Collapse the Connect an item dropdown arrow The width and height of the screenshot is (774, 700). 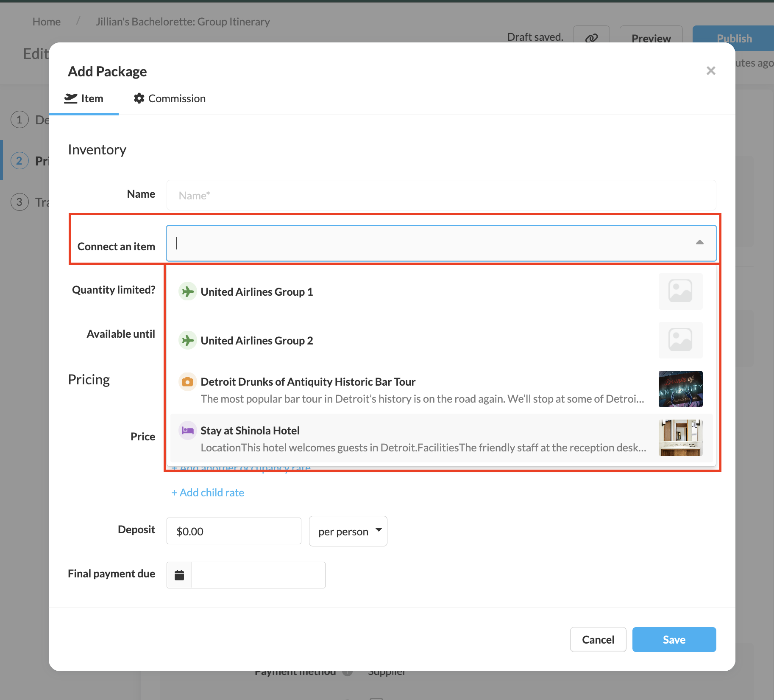699,242
